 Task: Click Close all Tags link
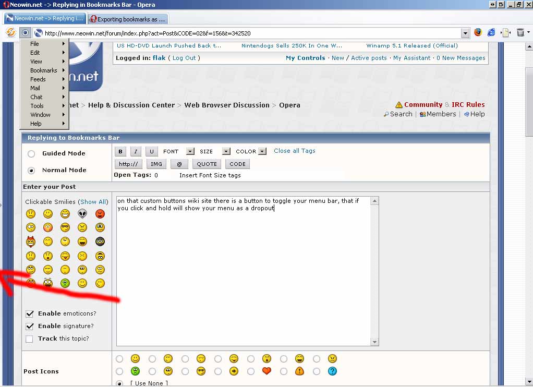(x=294, y=151)
